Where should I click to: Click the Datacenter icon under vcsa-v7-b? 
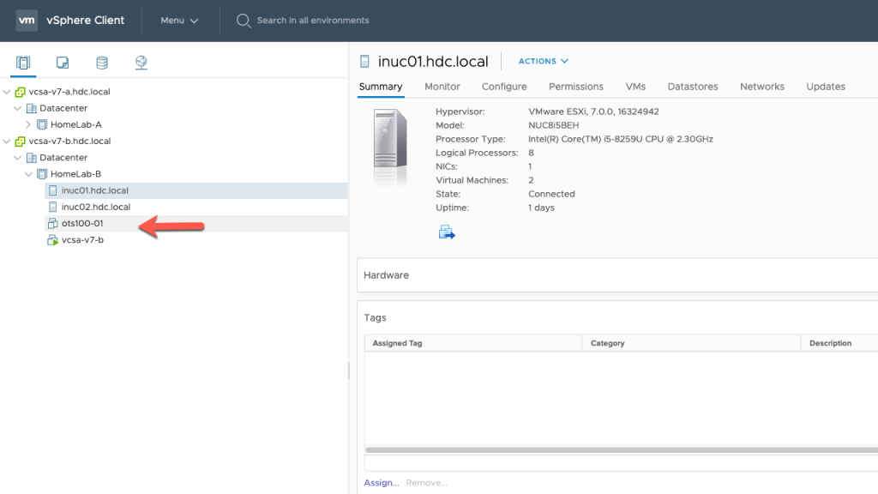(x=32, y=158)
